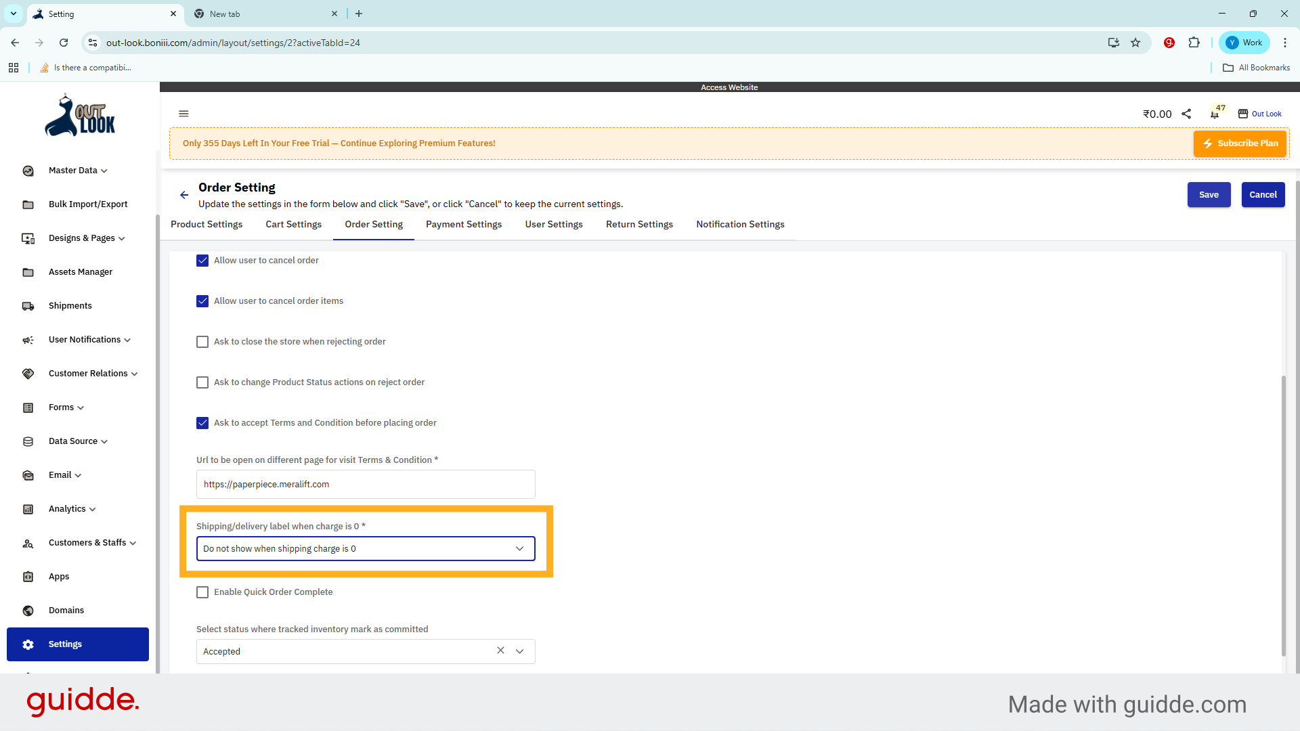Open the Apps section from sidebar
The height and width of the screenshot is (731, 1300).
point(58,576)
